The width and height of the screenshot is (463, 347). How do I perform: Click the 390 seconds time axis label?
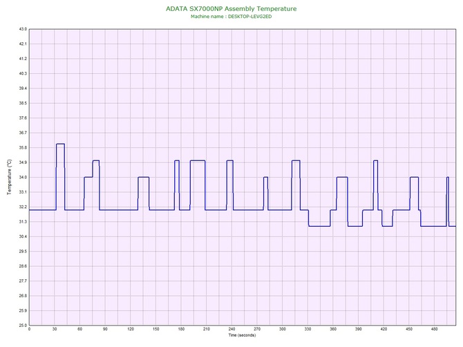tap(359, 329)
